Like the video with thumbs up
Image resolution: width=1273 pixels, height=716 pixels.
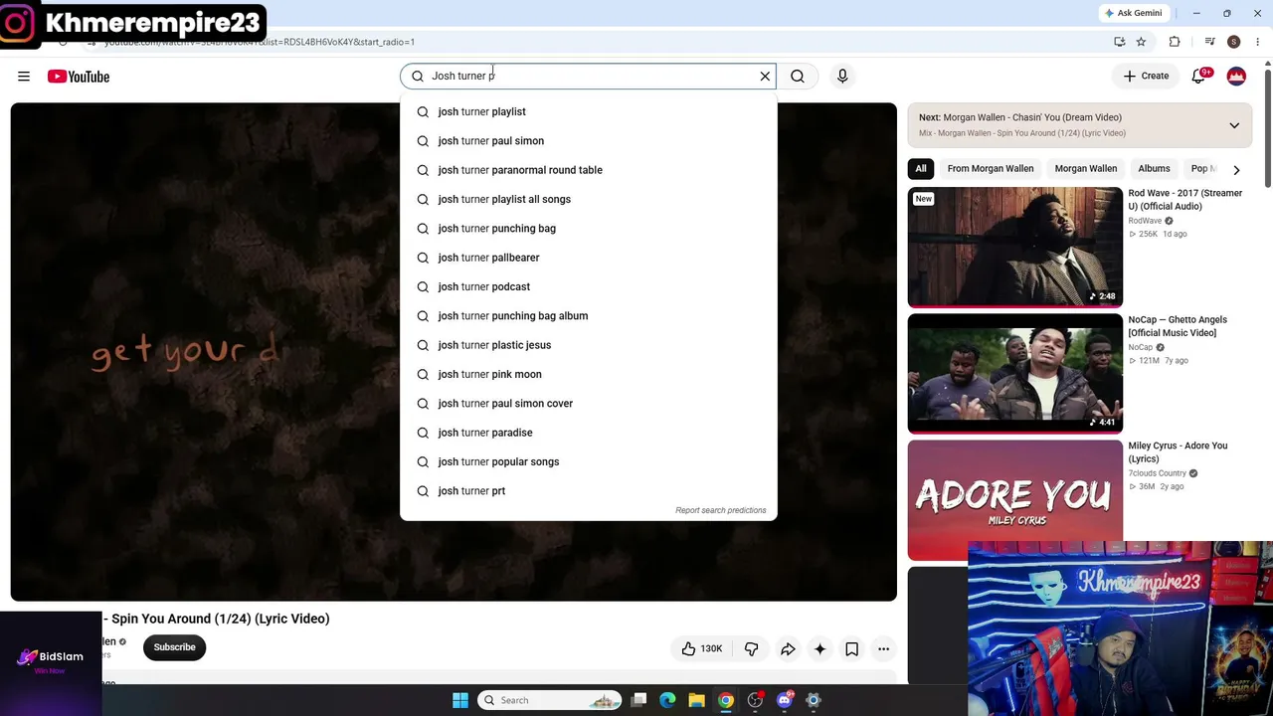[702, 648]
